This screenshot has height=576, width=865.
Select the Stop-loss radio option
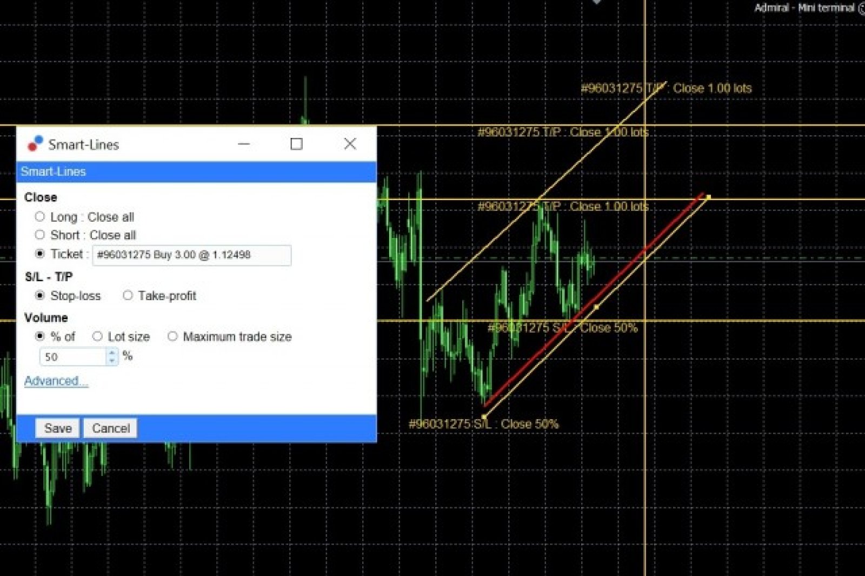[39, 295]
